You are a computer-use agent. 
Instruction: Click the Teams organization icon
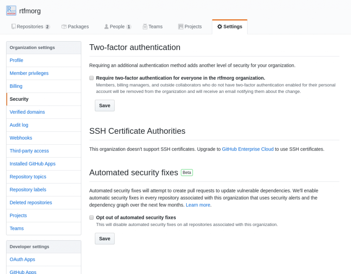coord(146,26)
